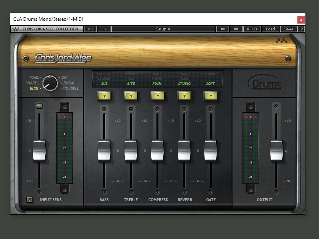Click the redo arrow in toolbar

click(x=104, y=29)
